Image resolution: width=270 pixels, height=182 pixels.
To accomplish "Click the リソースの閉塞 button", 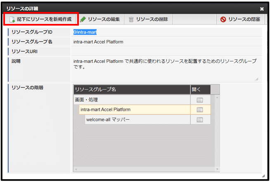I will [240, 19].
